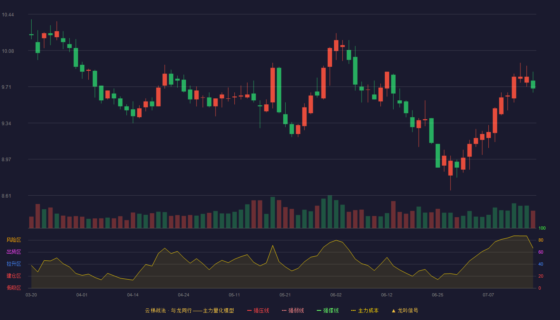
Task: Click the 低吸区 zone label
Action: coord(14,288)
